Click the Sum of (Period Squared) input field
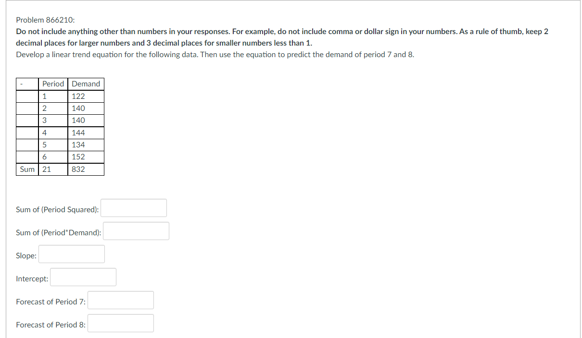The width and height of the screenshot is (582, 338). point(133,207)
